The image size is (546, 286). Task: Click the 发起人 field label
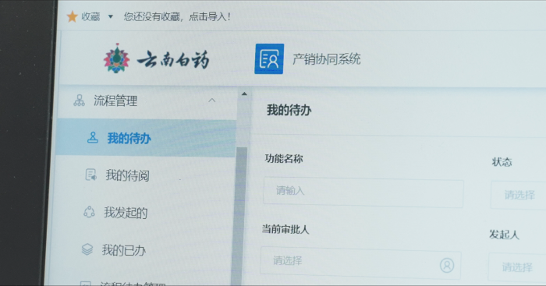[504, 235]
